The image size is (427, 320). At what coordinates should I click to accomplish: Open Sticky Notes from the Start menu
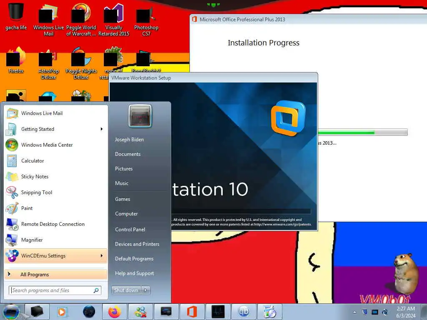(x=56, y=176)
